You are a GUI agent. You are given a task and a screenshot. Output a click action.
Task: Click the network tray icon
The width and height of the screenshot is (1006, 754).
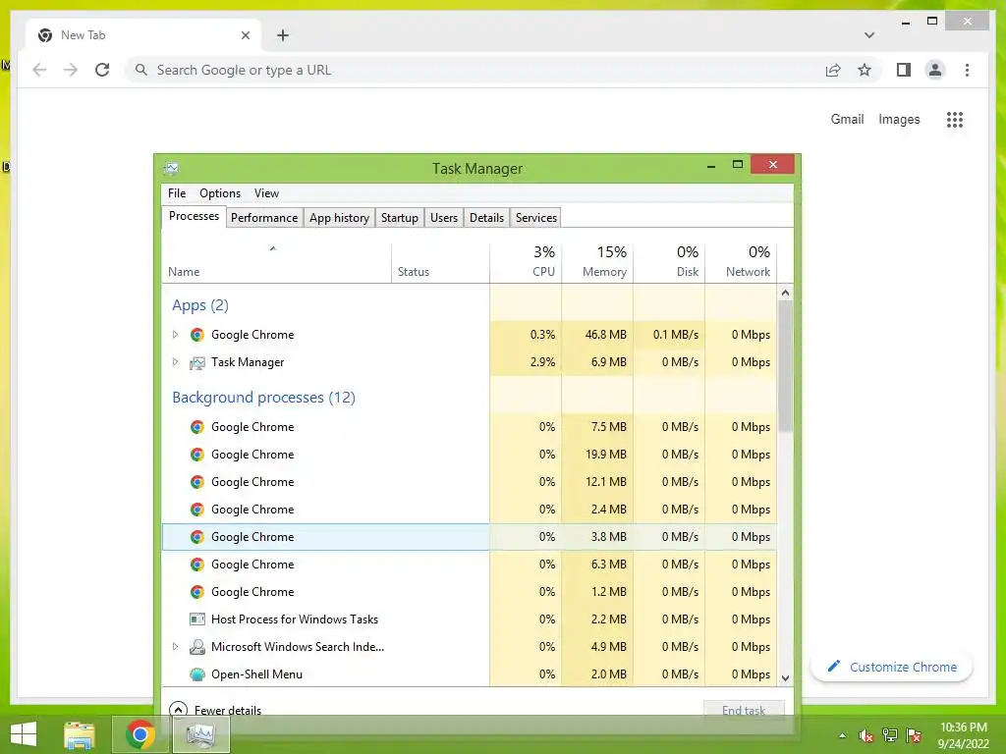point(890,735)
